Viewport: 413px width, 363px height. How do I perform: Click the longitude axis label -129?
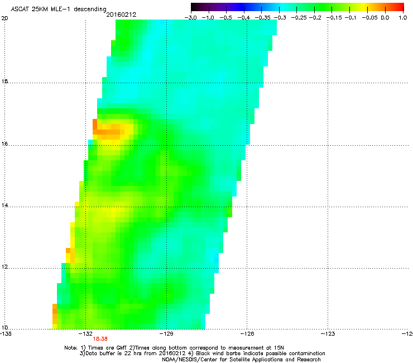(x=167, y=334)
